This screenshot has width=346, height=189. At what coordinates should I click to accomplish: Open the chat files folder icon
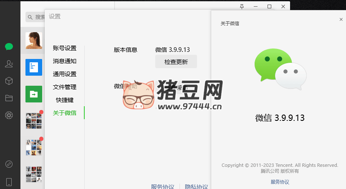pyautogui.click(x=9, y=98)
